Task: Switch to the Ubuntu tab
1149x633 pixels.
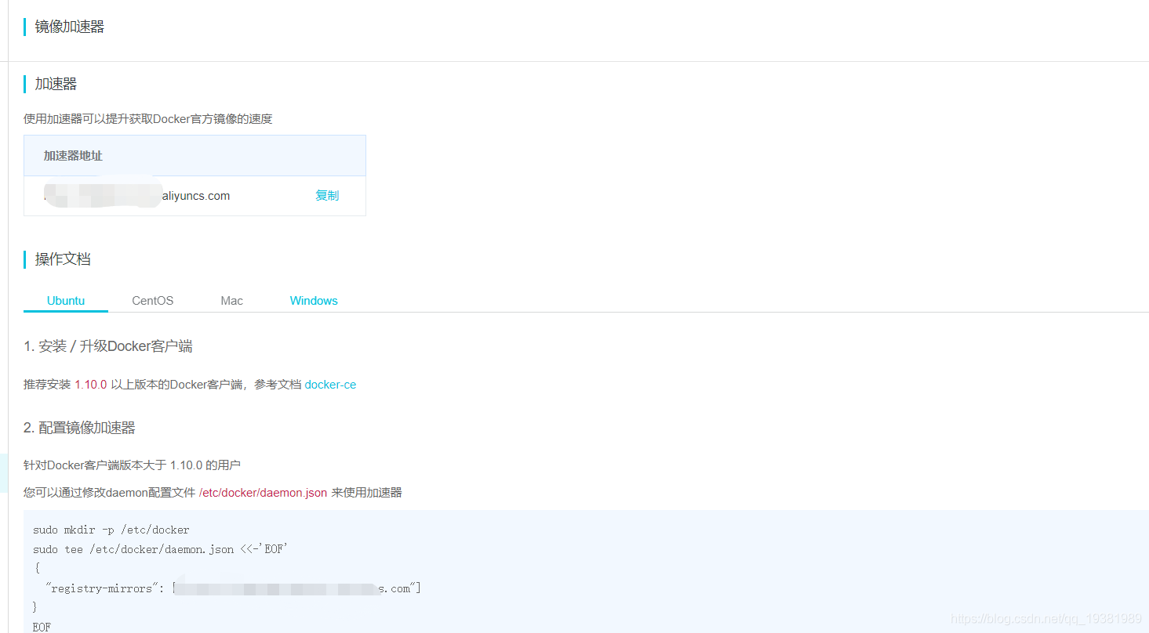Action: point(66,301)
